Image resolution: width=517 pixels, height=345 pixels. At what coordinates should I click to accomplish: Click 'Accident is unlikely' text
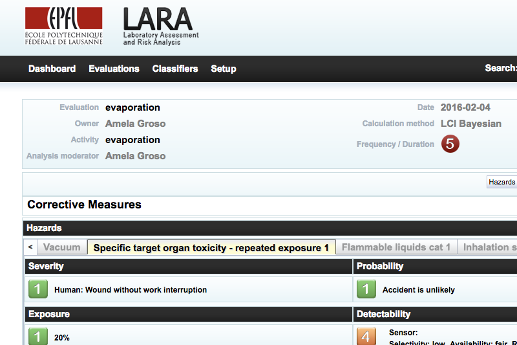[x=418, y=290]
